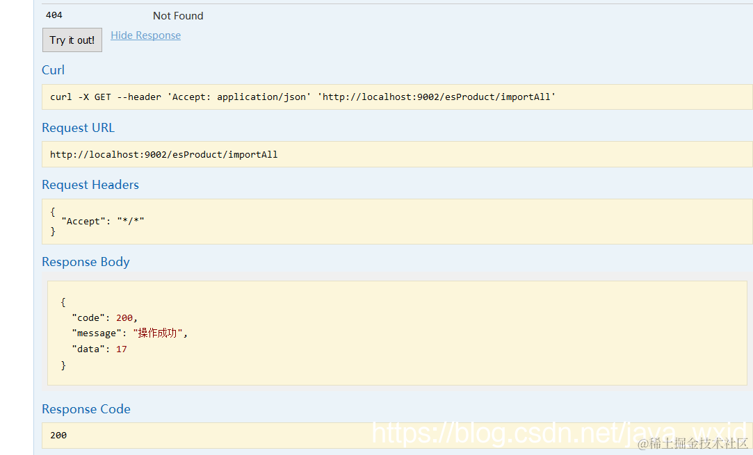This screenshot has width=753, height=455.
Task: Click the "message": "操作成功" line
Action: coord(129,333)
